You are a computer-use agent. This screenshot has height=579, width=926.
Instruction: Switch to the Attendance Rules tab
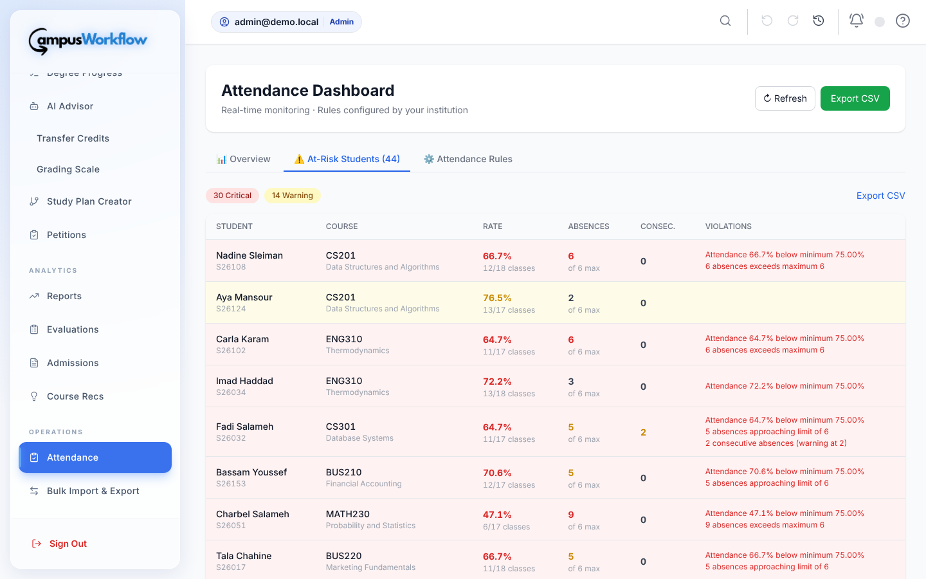(468, 159)
